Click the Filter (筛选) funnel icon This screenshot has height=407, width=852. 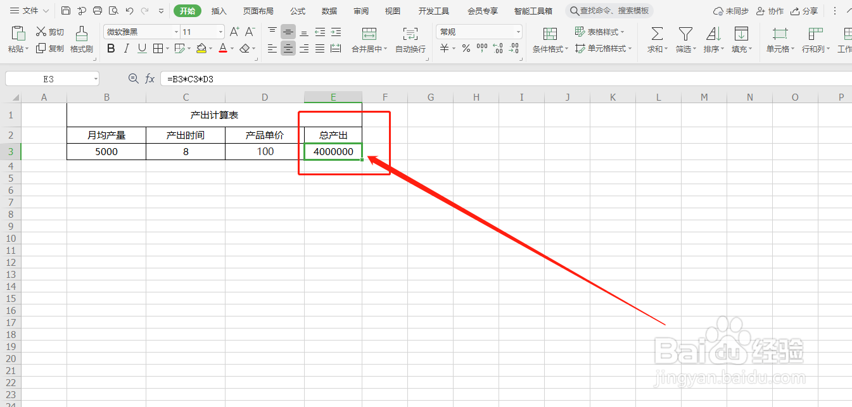[685, 34]
